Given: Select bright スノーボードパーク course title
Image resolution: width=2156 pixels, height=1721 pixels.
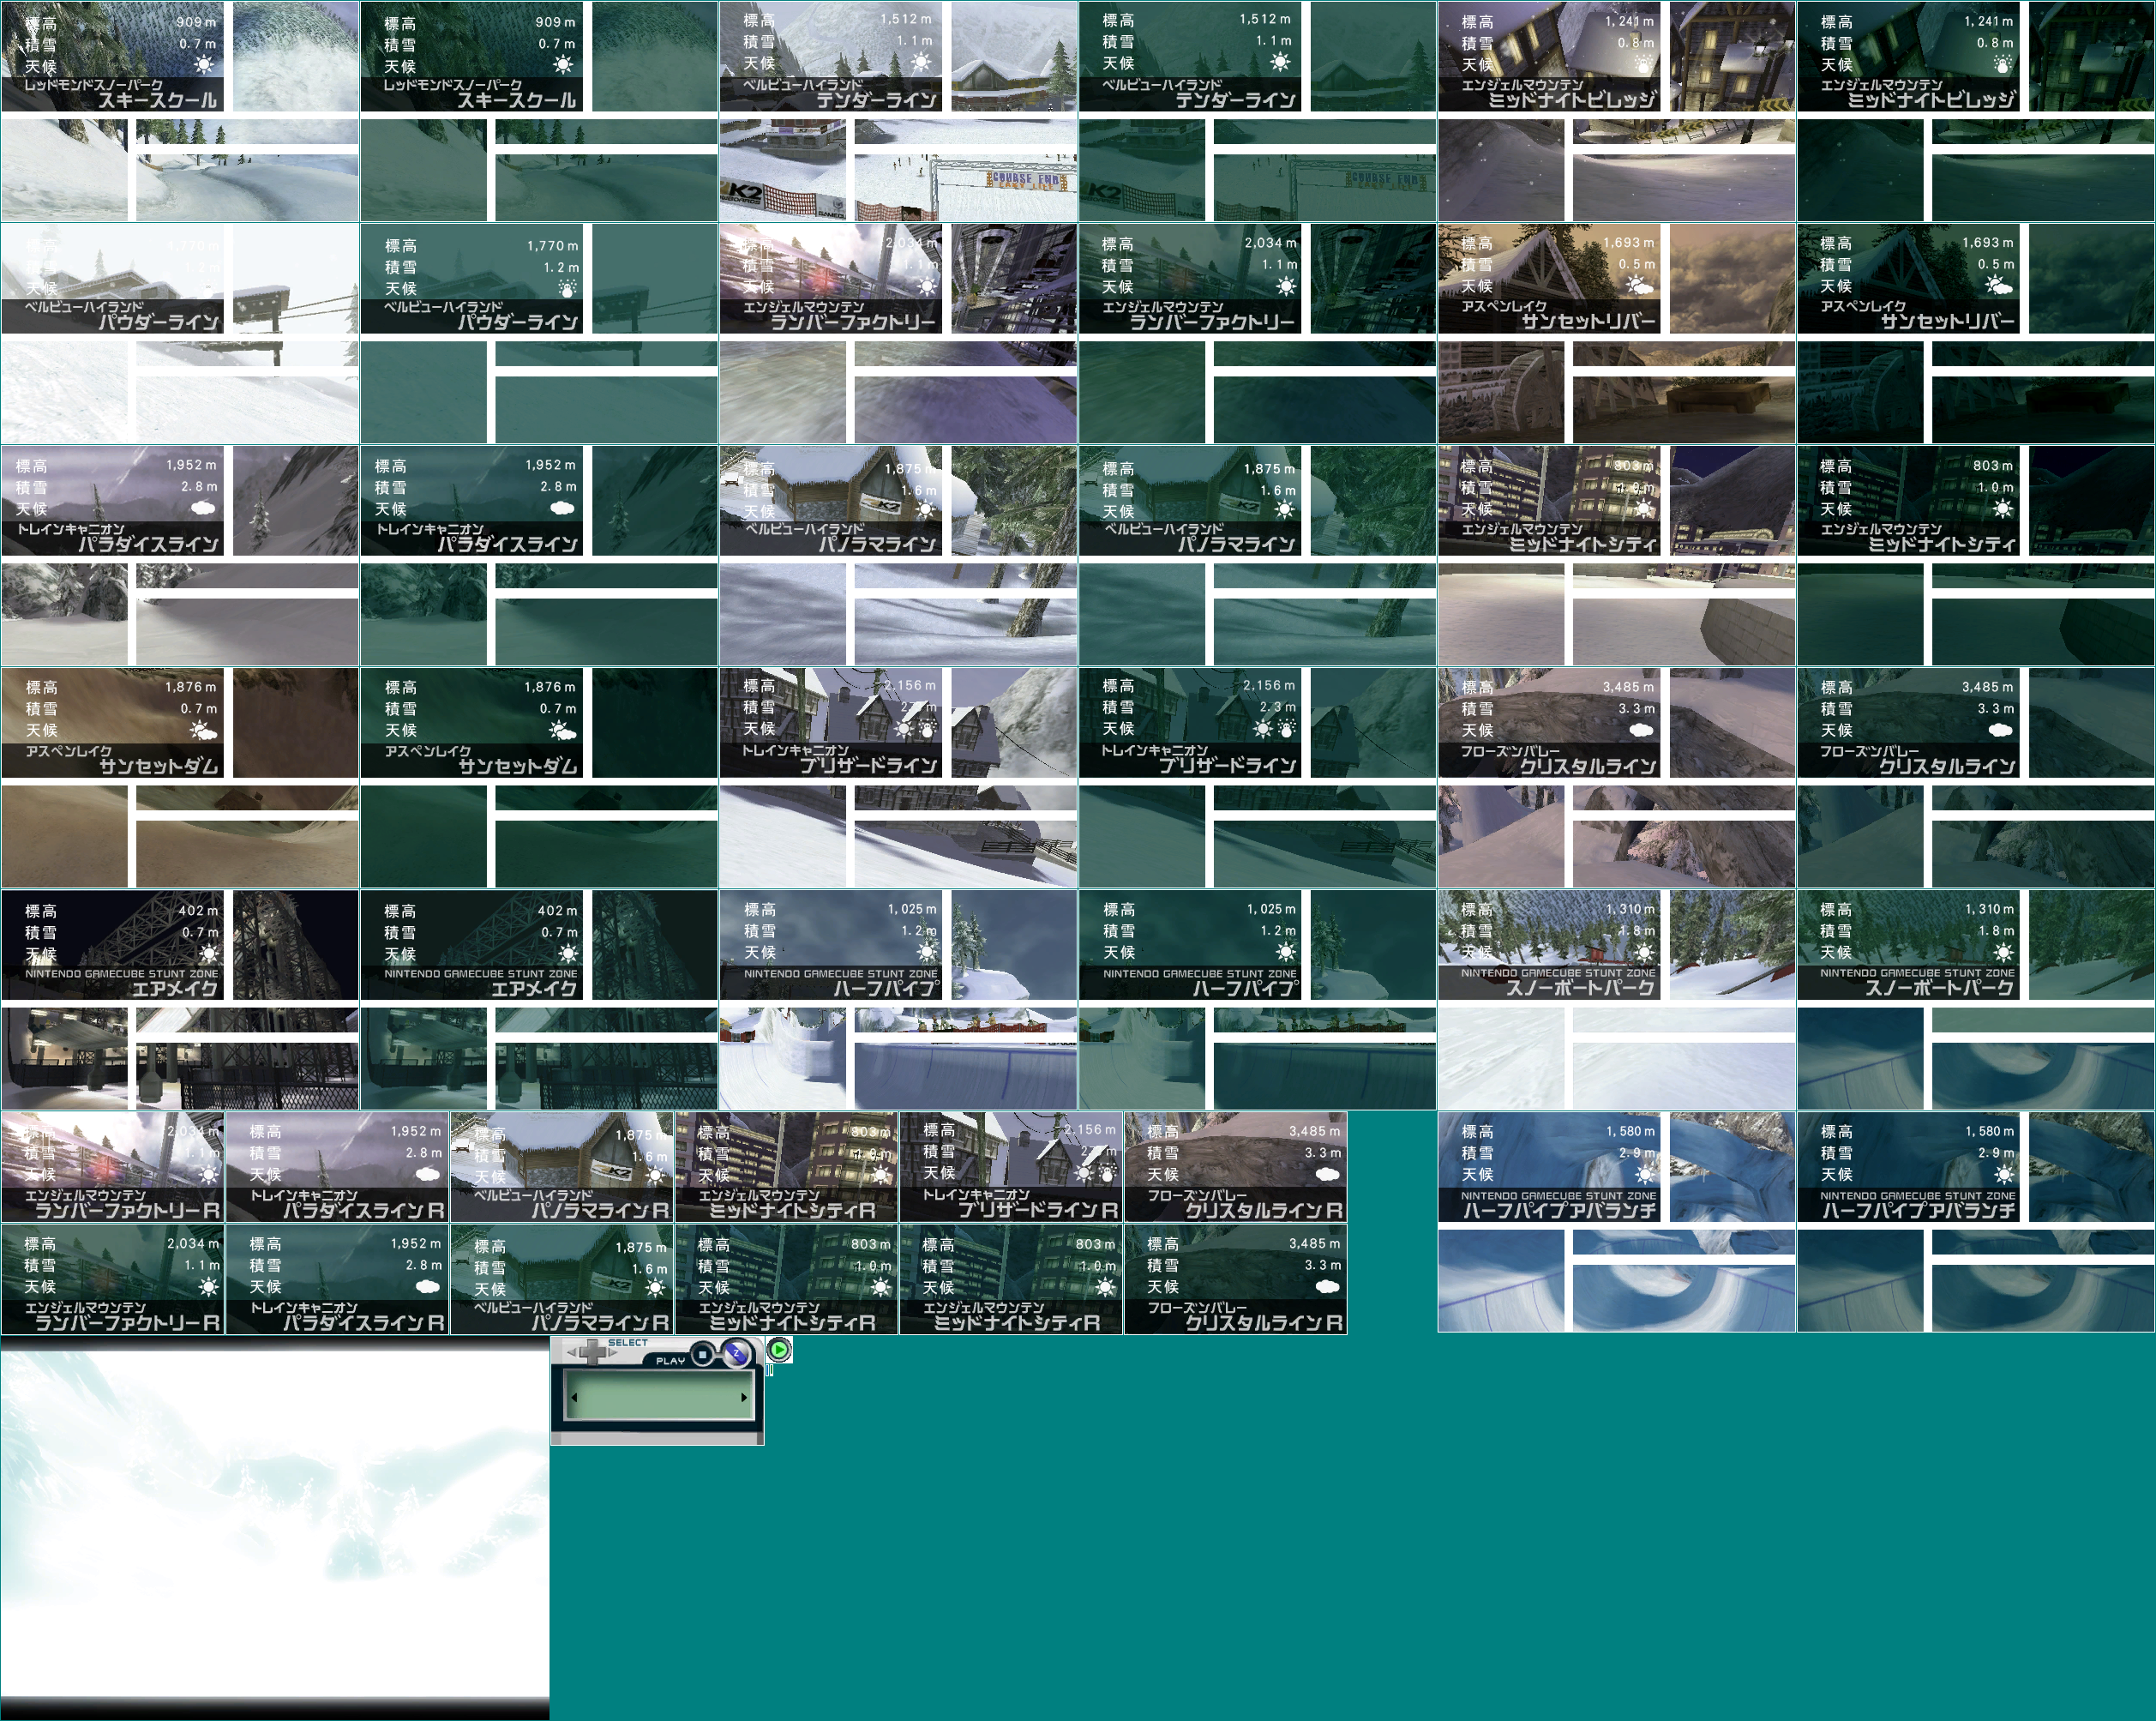Looking at the screenshot, I should pyautogui.click(x=1580, y=988).
